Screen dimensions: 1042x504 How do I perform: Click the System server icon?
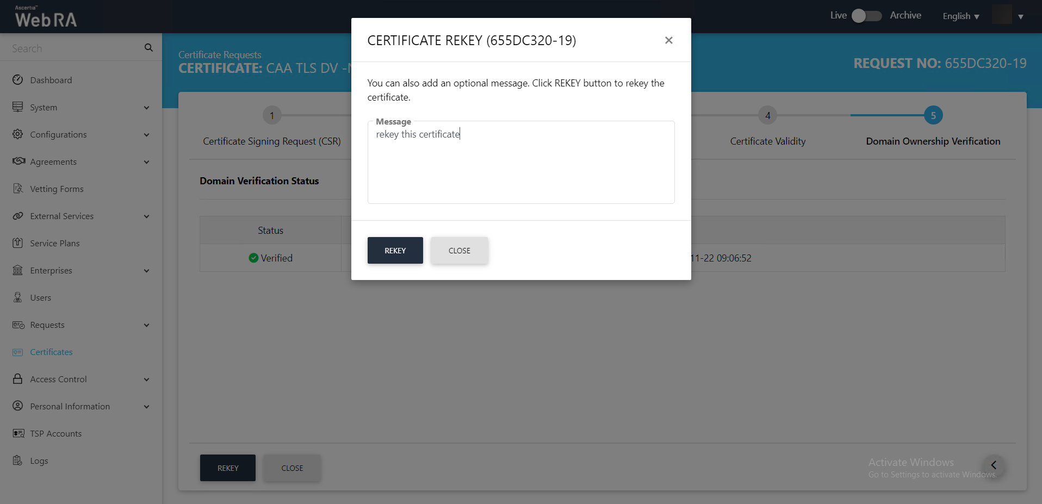coord(18,107)
